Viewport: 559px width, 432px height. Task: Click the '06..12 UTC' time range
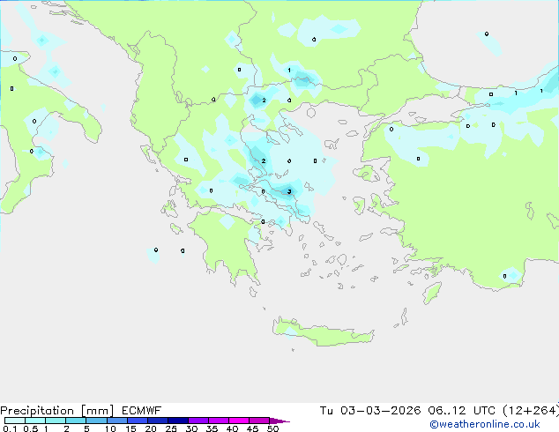(462, 411)
